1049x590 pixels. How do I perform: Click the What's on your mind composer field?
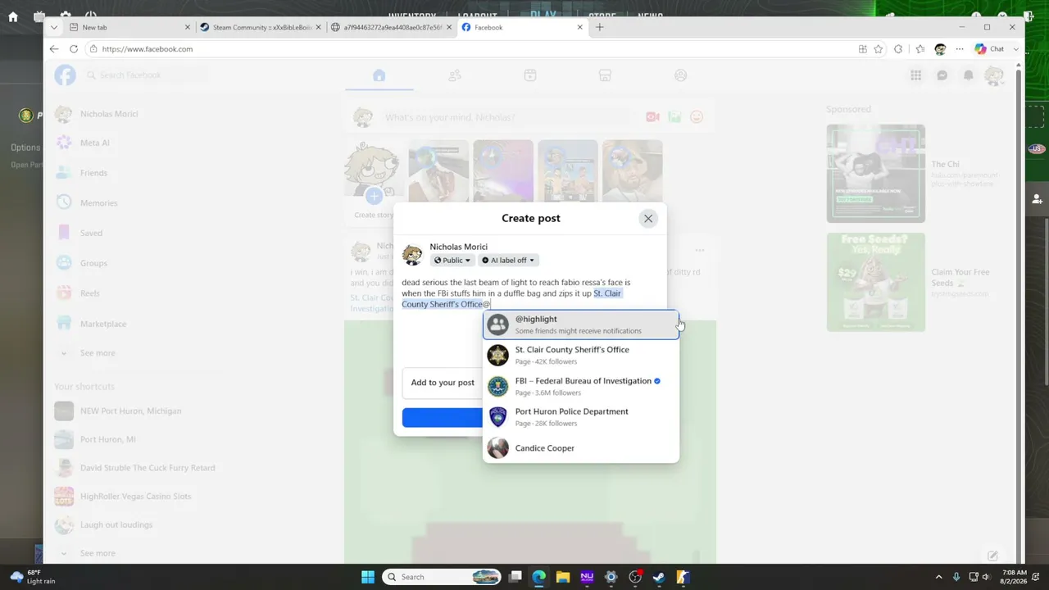coord(509,117)
